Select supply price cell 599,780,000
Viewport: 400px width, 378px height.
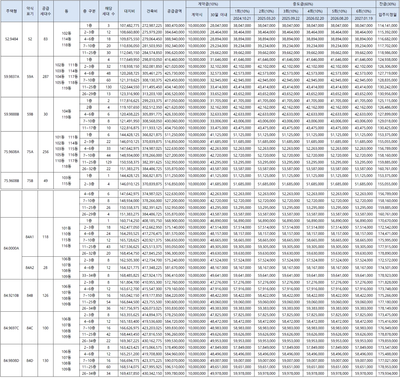174,373
